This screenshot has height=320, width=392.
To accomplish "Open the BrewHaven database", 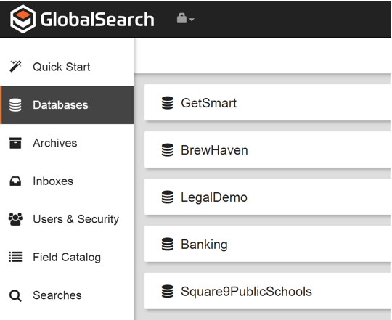I will pos(268,150).
